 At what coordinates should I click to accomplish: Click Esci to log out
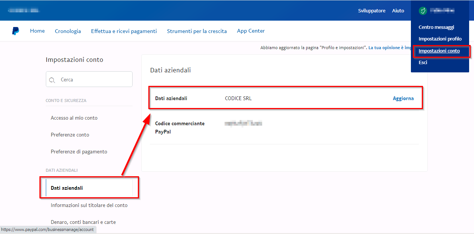pyautogui.click(x=423, y=63)
